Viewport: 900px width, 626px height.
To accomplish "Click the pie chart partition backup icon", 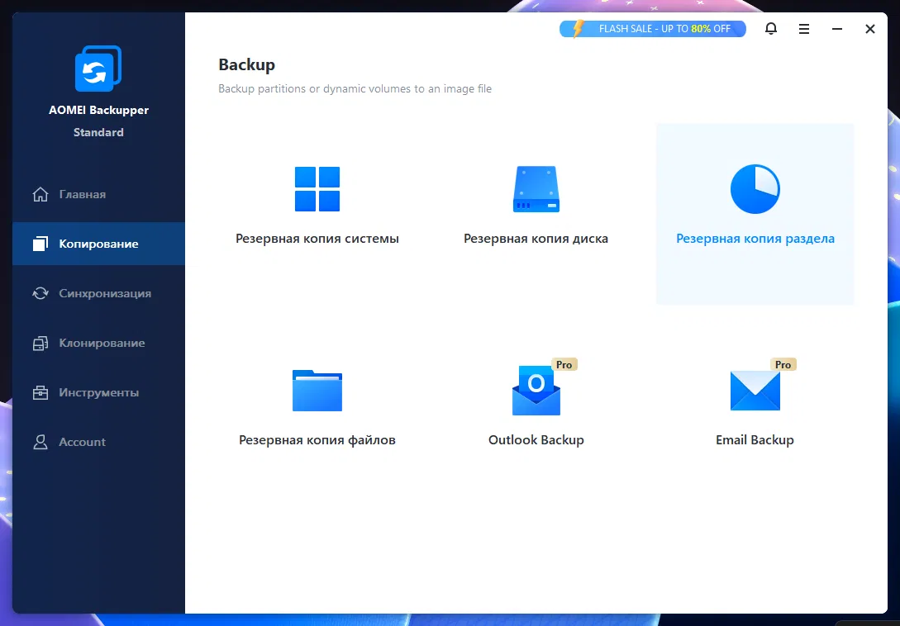I will [x=755, y=189].
